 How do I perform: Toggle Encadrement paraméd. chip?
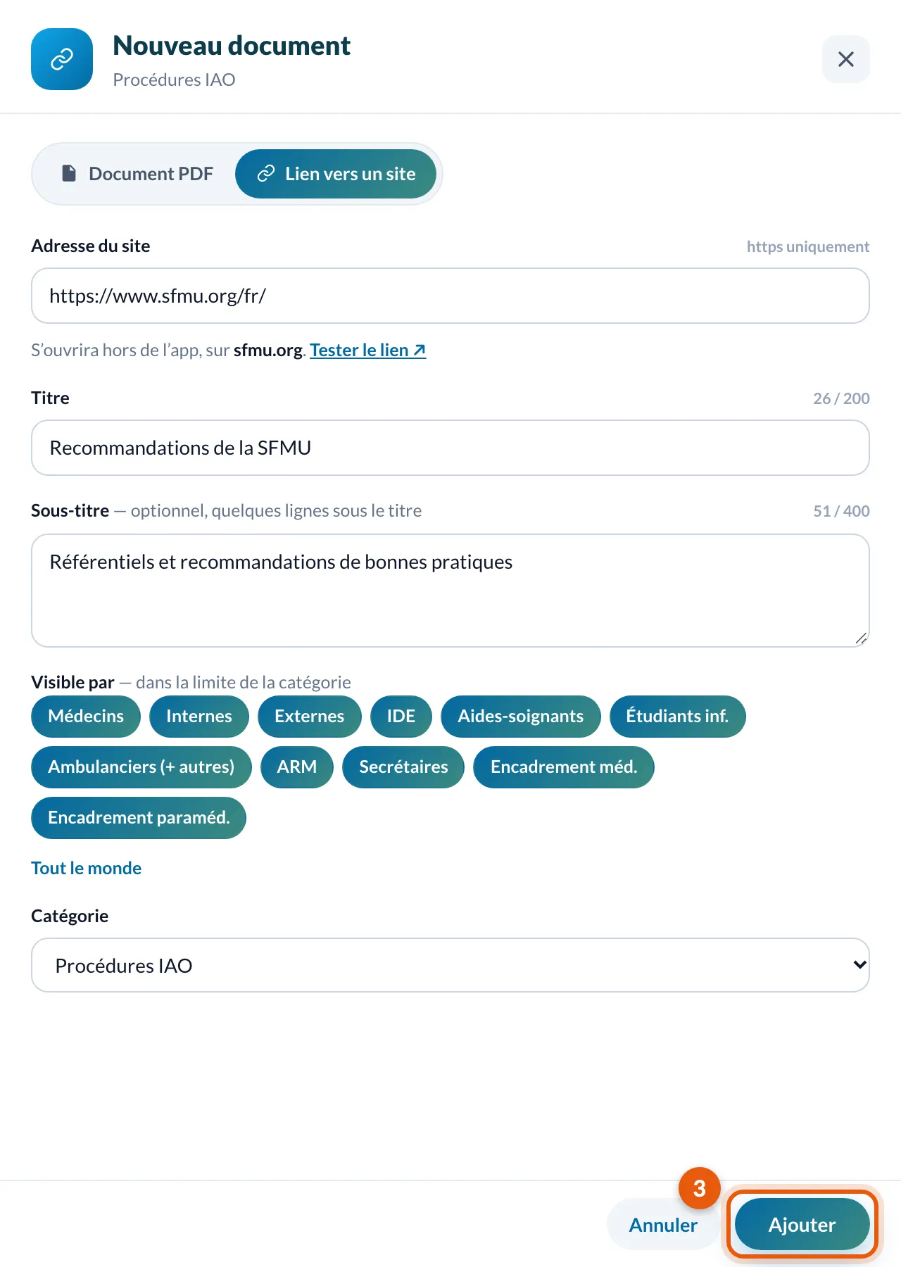click(139, 818)
